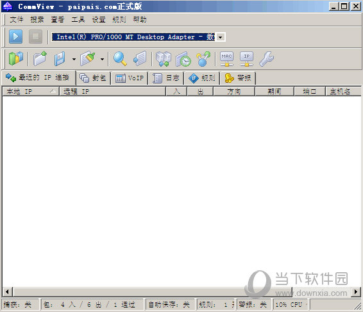
Task: Open the MAC aliases icon
Action: (226, 59)
